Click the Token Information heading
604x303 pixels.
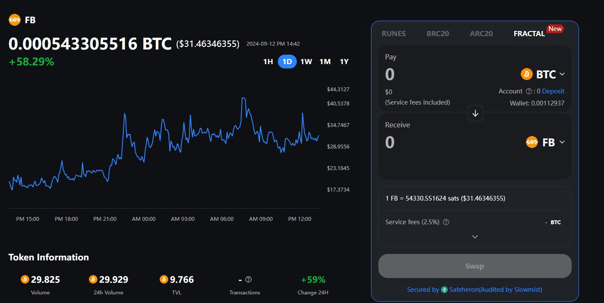coord(49,257)
